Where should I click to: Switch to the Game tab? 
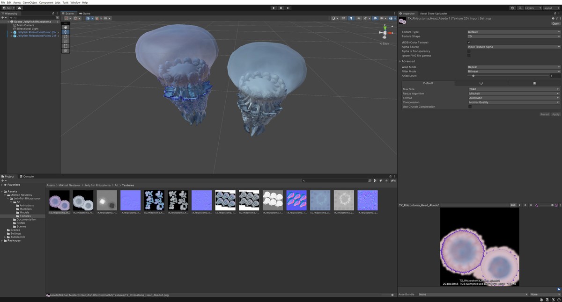[x=85, y=14]
